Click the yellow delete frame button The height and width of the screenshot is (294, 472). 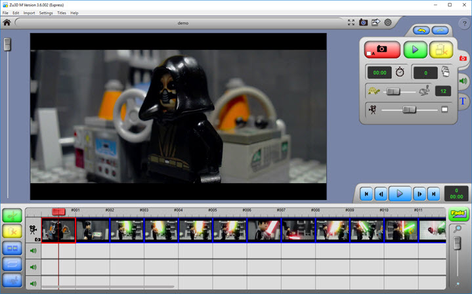[441, 50]
